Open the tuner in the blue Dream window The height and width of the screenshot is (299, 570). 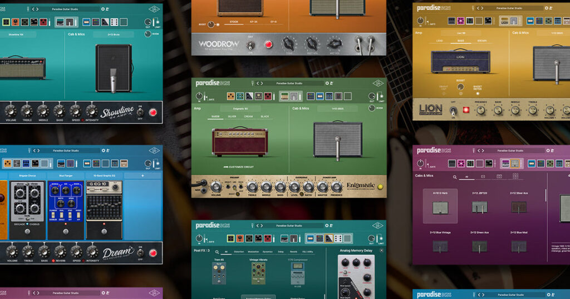[x=29, y=150]
